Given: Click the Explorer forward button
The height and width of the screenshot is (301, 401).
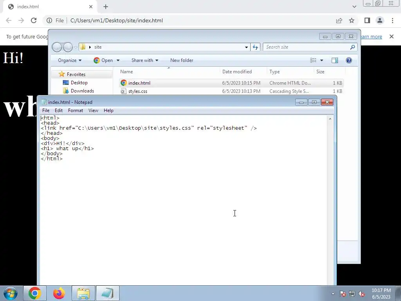Looking at the screenshot, I should 68,47.
